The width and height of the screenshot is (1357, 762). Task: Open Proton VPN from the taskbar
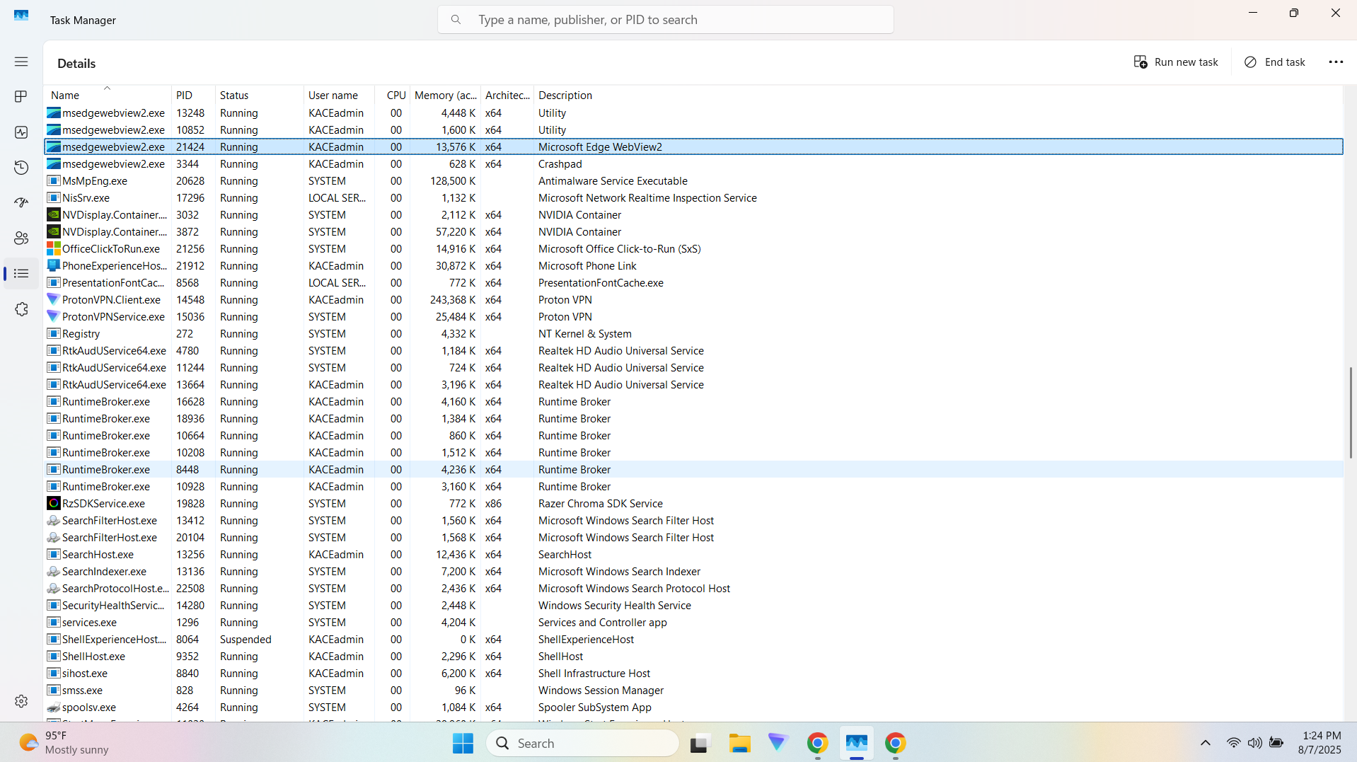coord(778,743)
